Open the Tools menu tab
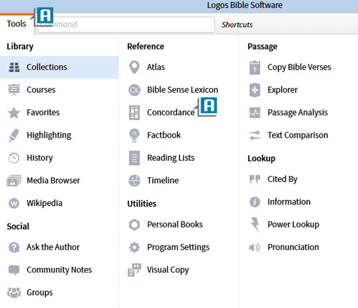 (x=16, y=24)
